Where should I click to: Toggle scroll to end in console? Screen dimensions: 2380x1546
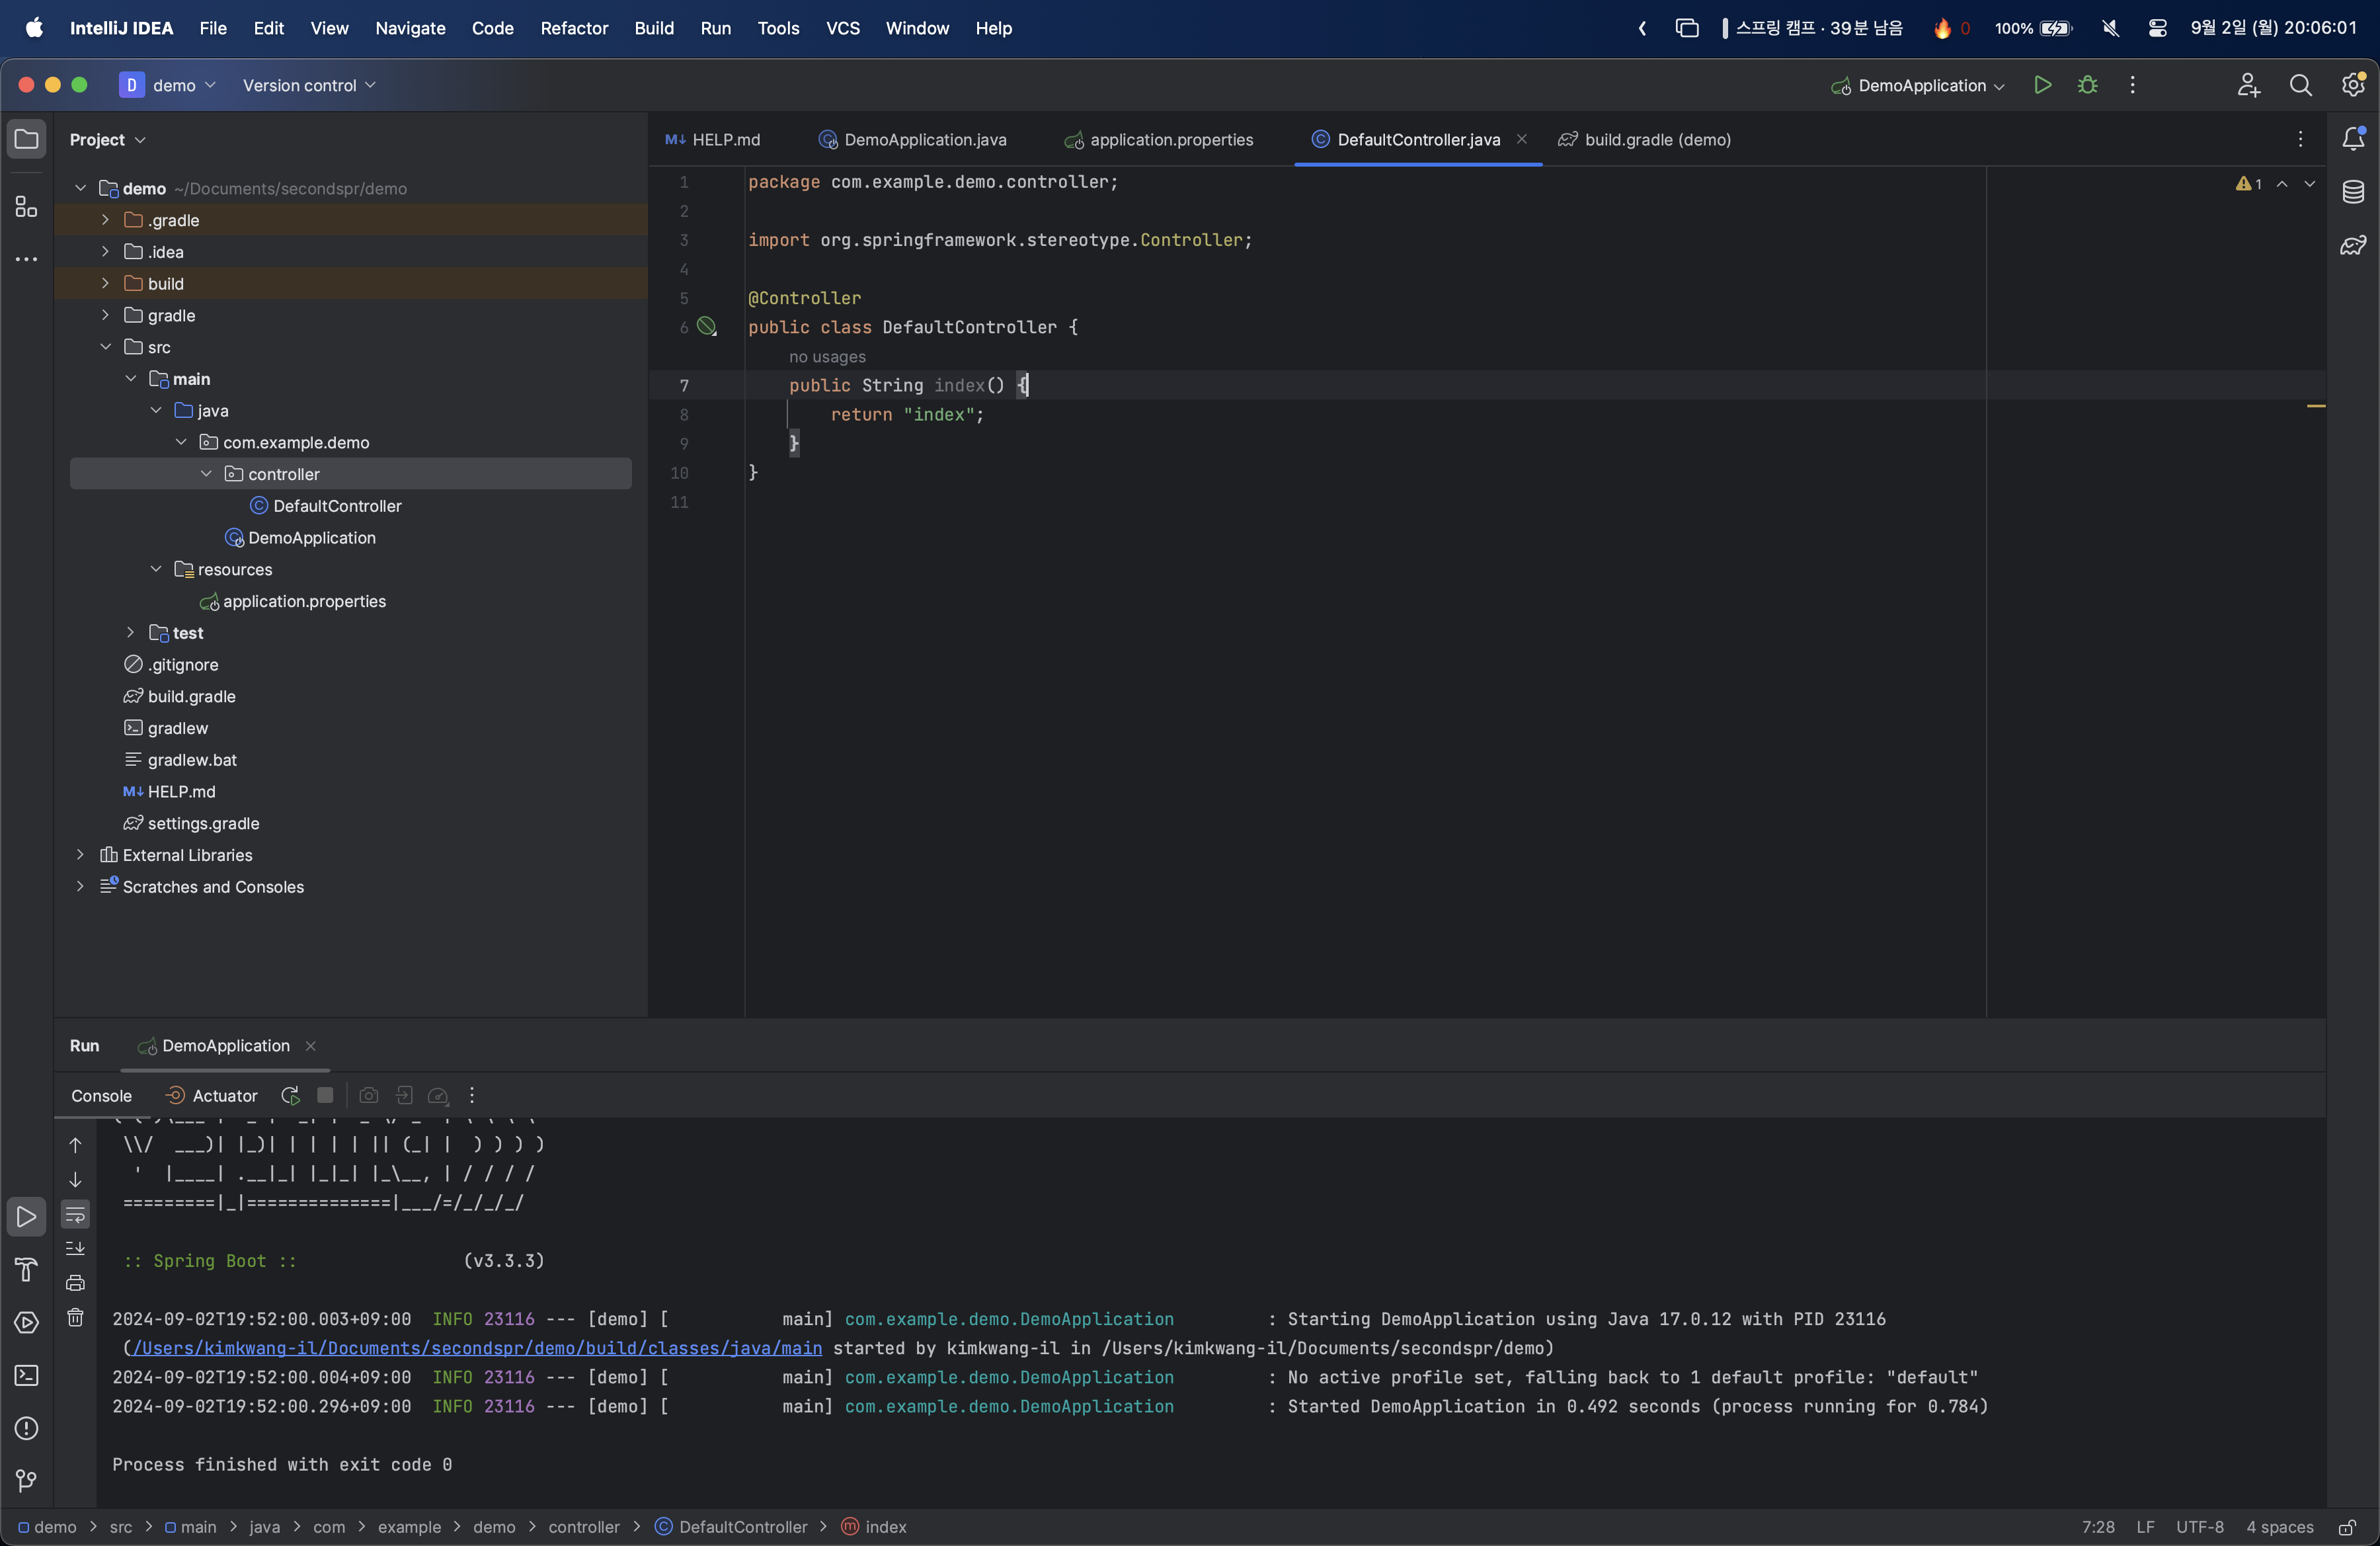(75, 1248)
